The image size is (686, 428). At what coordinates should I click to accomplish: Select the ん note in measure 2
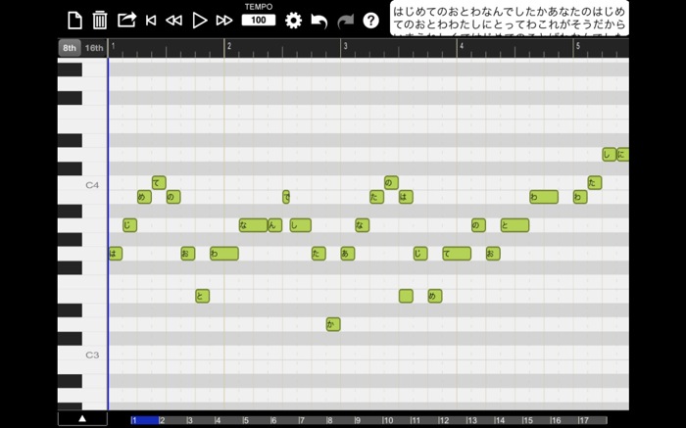coord(275,225)
